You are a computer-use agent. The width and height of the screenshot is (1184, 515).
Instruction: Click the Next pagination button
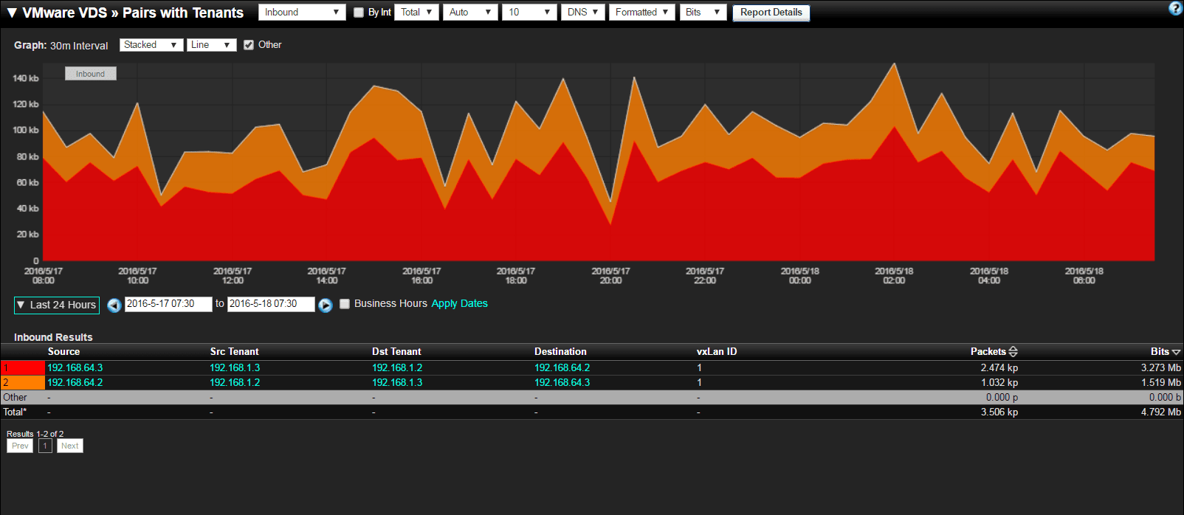(x=70, y=446)
